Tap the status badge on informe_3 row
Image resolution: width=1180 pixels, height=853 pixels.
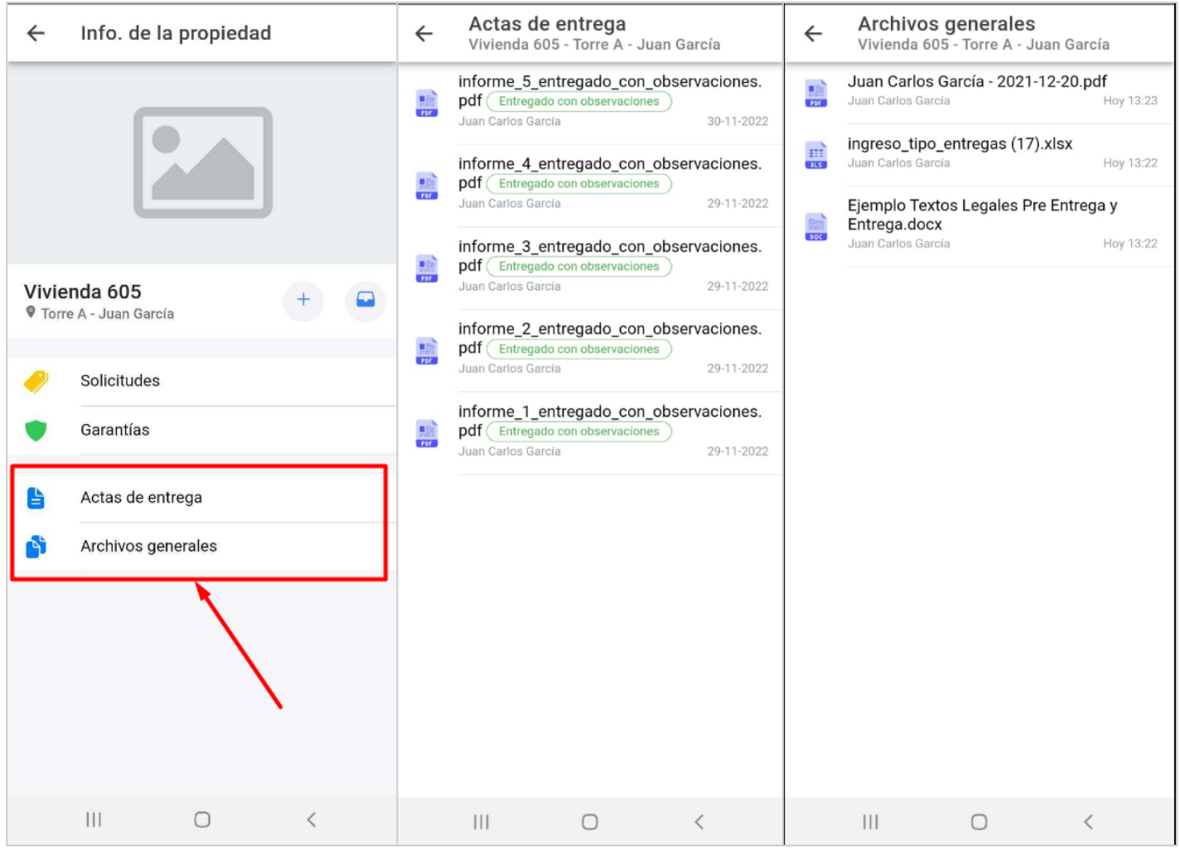point(579,267)
